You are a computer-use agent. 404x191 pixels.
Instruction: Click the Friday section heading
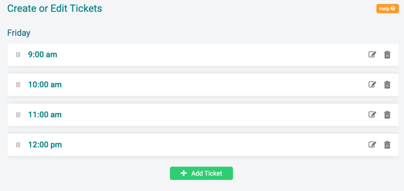point(19,33)
